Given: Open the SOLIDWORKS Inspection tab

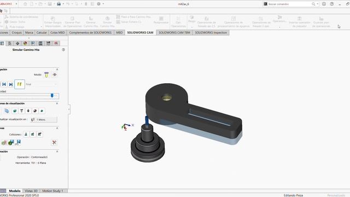Looking at the screenshot, I should tap(211, 33).
